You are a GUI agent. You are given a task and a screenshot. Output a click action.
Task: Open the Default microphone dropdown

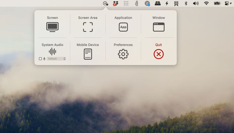click(57, 59)
